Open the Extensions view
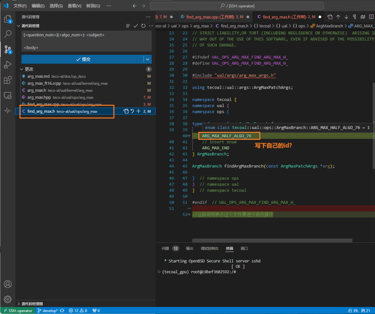Screen dimensions: 375x314 coord(7,80)
